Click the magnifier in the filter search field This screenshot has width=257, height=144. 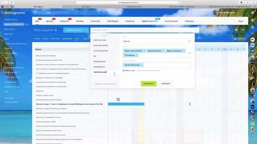pos(196,30)
